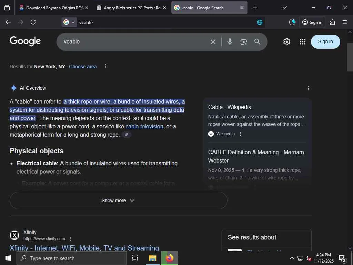Click the Xfinity site logo
This screenshot has width=353, height=265.
point(14,235)
